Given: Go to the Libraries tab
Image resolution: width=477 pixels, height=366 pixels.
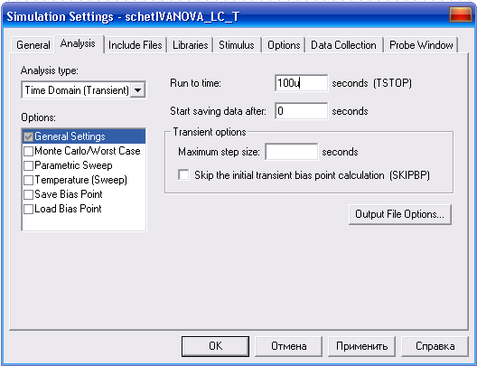Looking at the screenshot, I should tap(190, 45).
